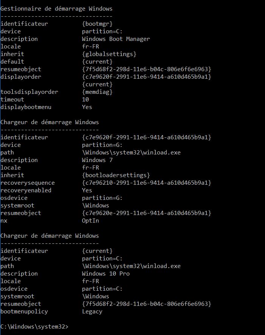Click the "Windows 10 Pro" description text
The height and width of the screenshot is (335, 265).
click(105, 274)
